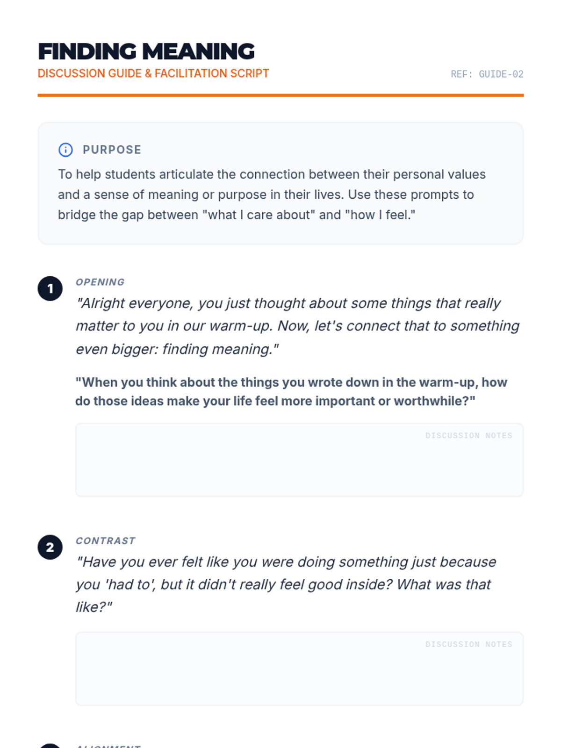Click the purpose description paragraph

(271, 194)
